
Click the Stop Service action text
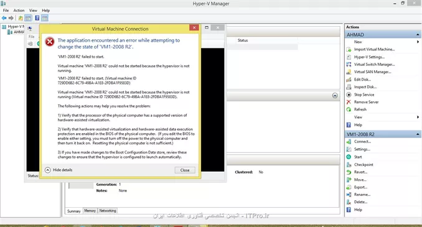(364, 95)
